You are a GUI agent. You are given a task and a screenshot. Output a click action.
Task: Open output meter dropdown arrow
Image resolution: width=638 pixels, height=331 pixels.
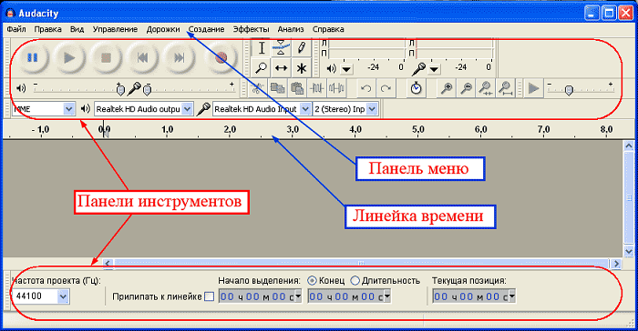346,69
